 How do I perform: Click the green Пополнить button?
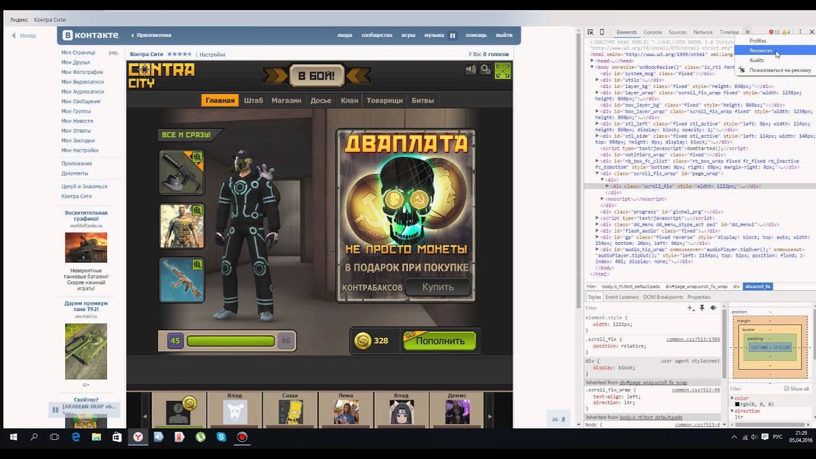(x=440, y=340)
